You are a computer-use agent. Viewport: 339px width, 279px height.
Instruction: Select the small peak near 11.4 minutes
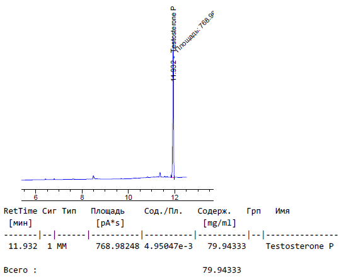160,175
